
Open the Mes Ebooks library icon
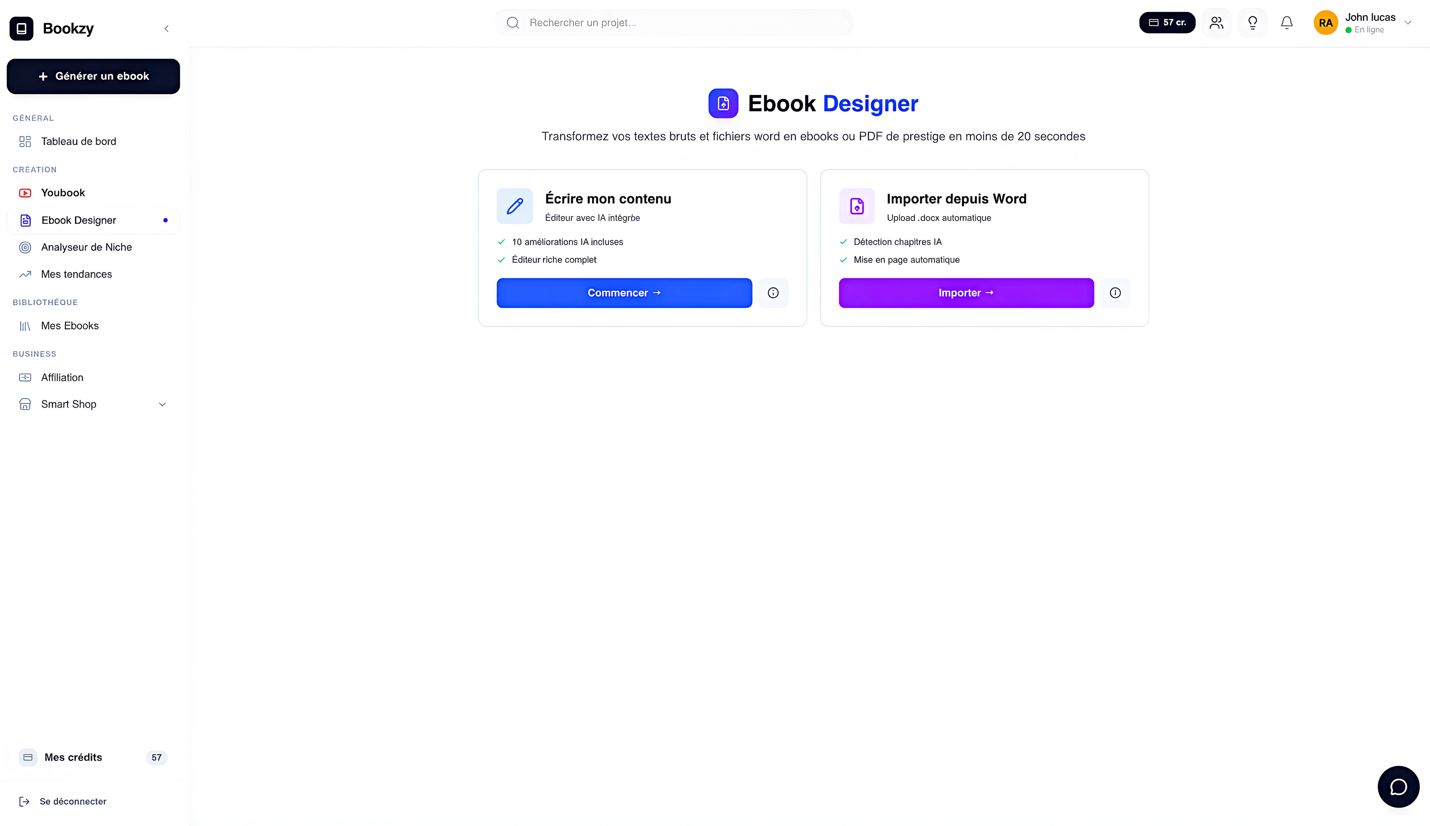[25, 326]
